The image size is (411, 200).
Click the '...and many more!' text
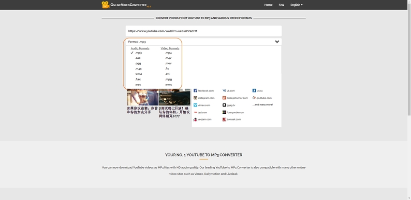coord(263,105)
